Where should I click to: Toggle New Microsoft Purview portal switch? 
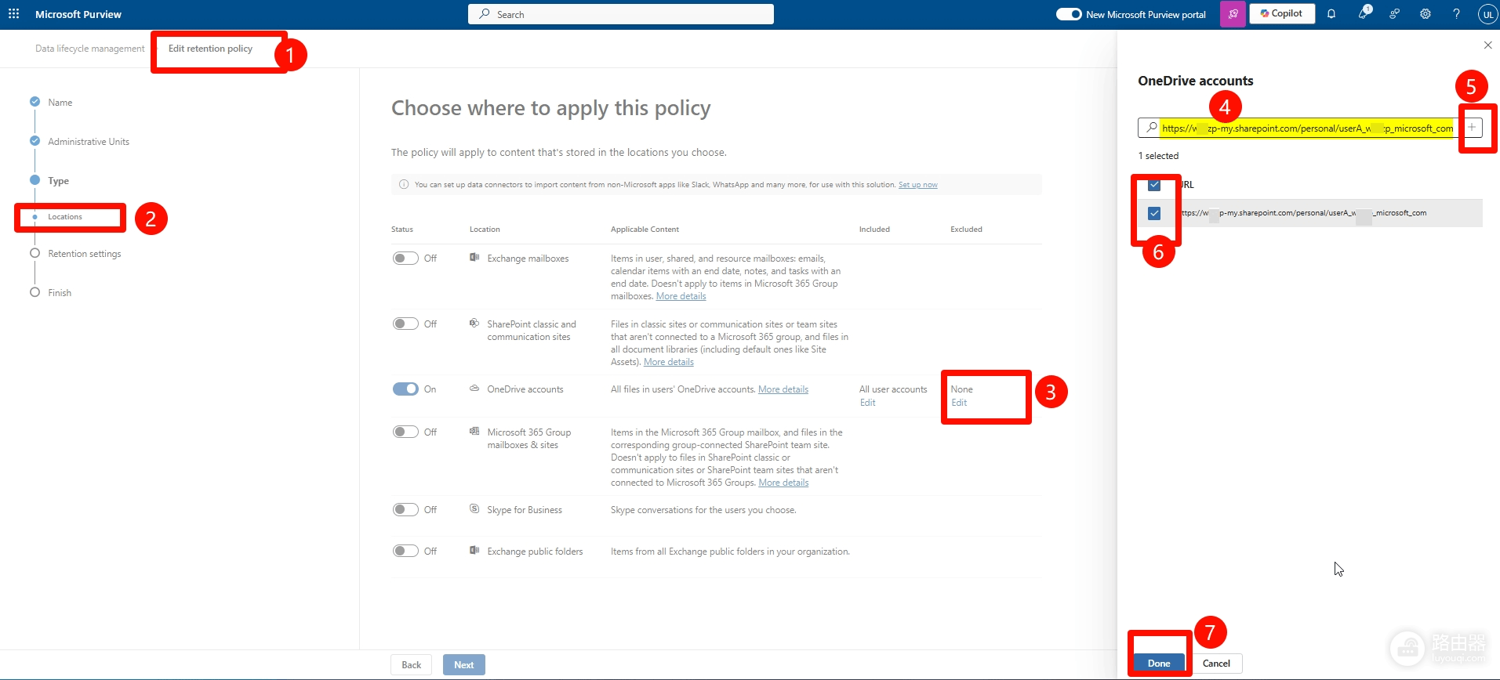click(x=1069, y=14)
